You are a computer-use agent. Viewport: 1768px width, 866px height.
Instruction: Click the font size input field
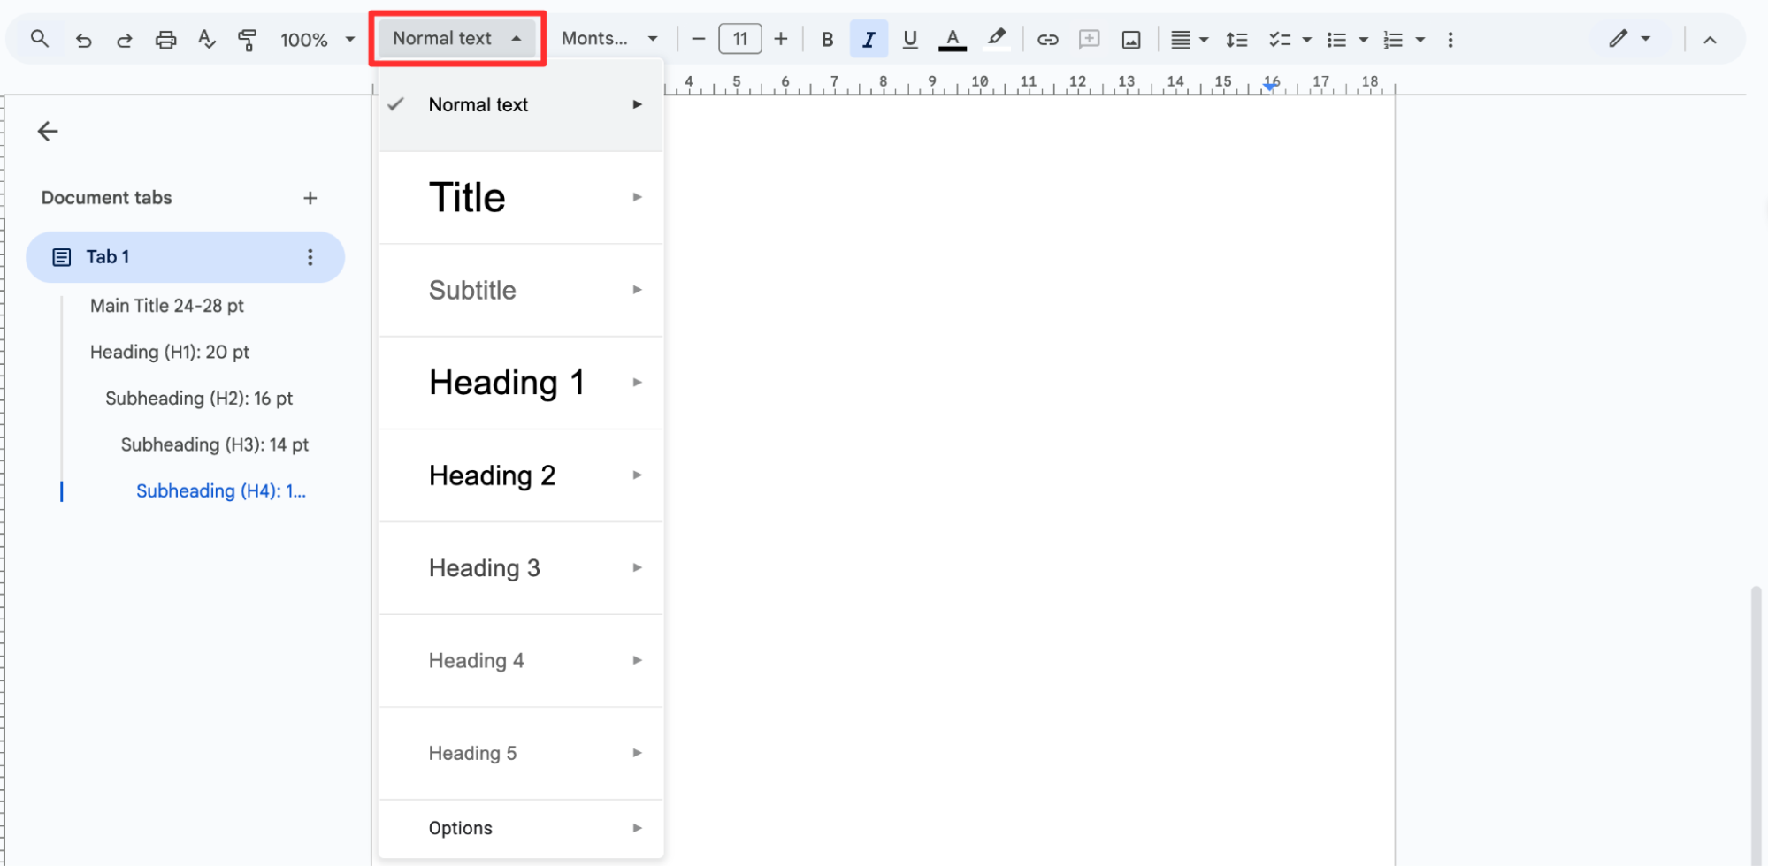tap(739, 39)
